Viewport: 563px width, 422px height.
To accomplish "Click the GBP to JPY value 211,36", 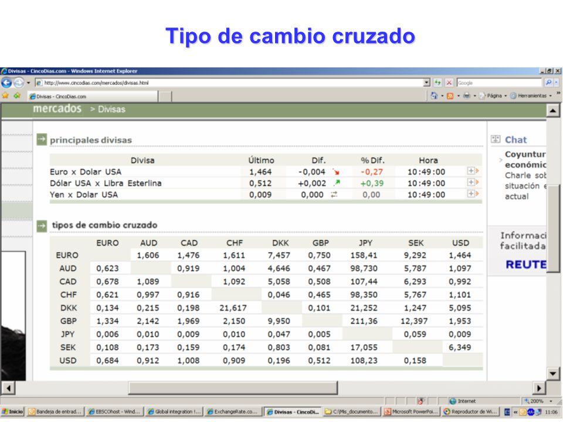I will (364, 321).
